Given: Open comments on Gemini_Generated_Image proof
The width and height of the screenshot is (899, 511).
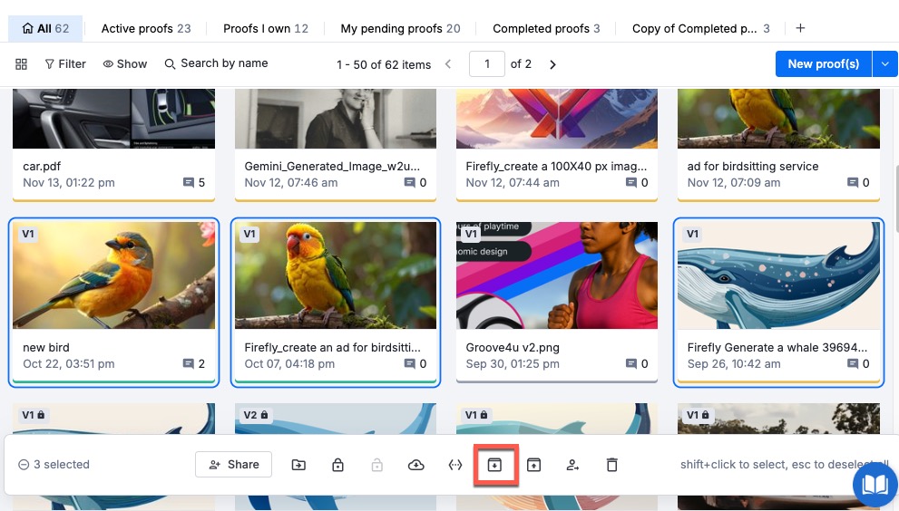Looking at the screenshot, I should coord(415,183).
